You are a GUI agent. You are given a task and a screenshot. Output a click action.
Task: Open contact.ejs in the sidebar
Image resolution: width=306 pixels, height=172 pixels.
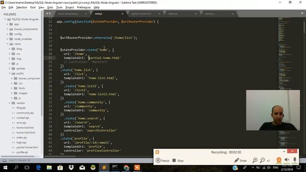coord(22,118)
